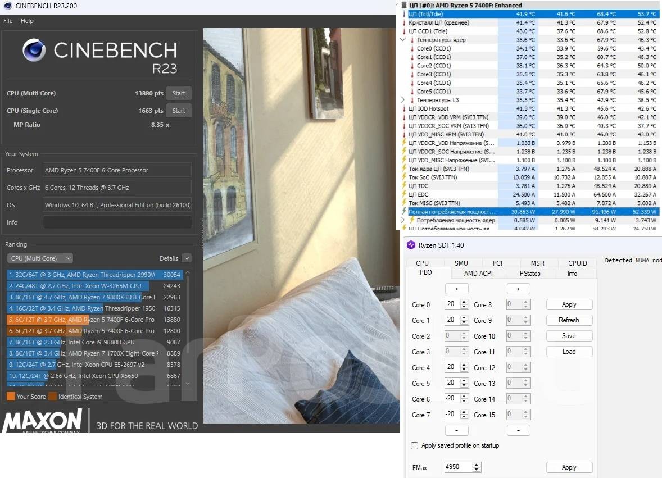Collapse Температуры ядер tree node
This screenshot has width=662, height=478.
[403, 40]
